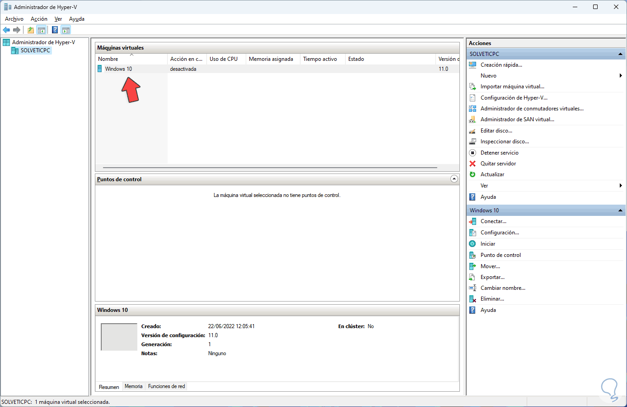Open the Configuración de Hyper-V icon
The image size is (627, 407).
pos(473,98)
